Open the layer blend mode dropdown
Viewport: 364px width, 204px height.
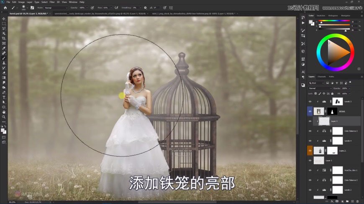(320, 88)
